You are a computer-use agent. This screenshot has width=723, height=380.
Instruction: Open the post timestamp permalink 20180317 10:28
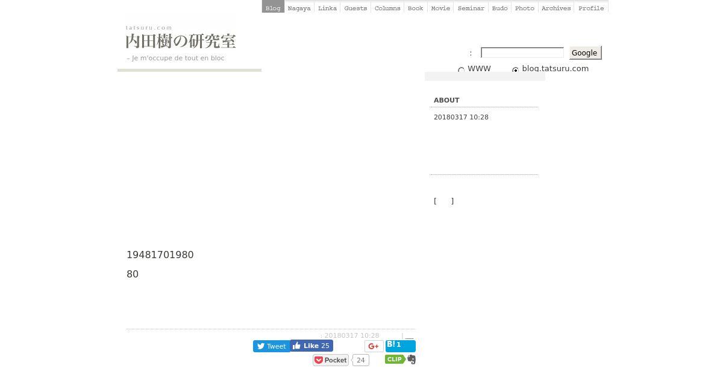coord(352,336)
